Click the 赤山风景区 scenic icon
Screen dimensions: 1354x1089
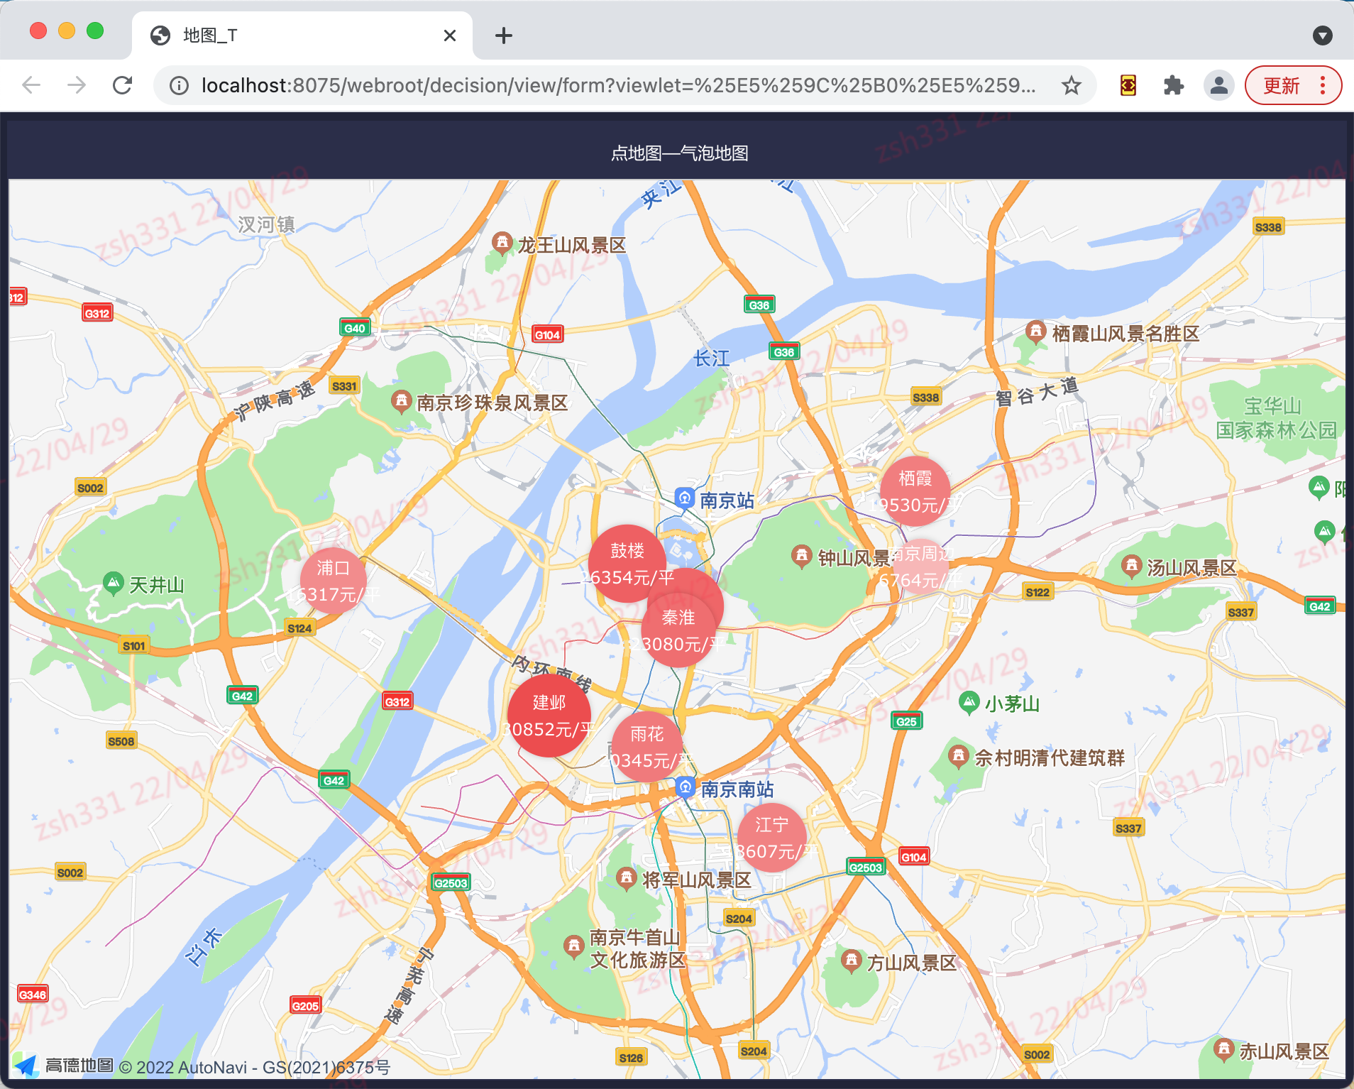click(x=1223, y=1049)
